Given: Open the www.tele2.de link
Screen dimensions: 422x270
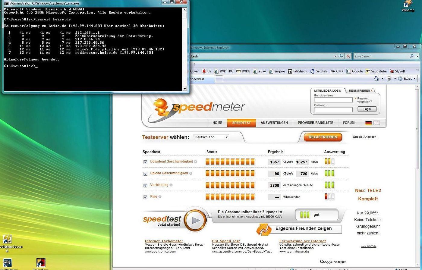Looking at the screenshot, I should point(369,246).
